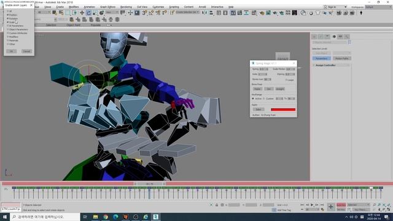
Task: Open the Mirror tool
Action: click(x=204, y=13)
